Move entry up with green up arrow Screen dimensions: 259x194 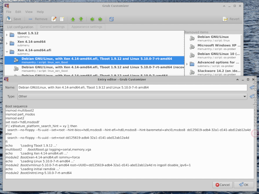73,19
